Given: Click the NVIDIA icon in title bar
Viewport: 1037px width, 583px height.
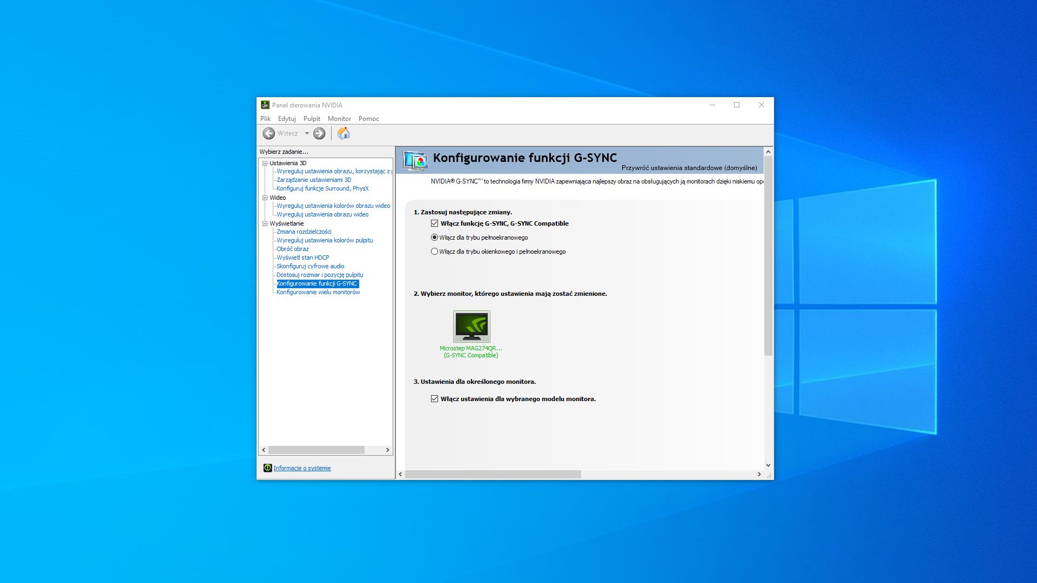Looking at the screenshot, I should point(265,105).
